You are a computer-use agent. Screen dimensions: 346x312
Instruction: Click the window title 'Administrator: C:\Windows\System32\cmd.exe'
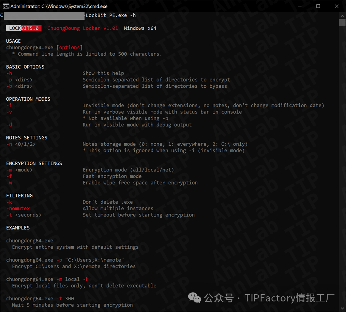pos(59,6)
